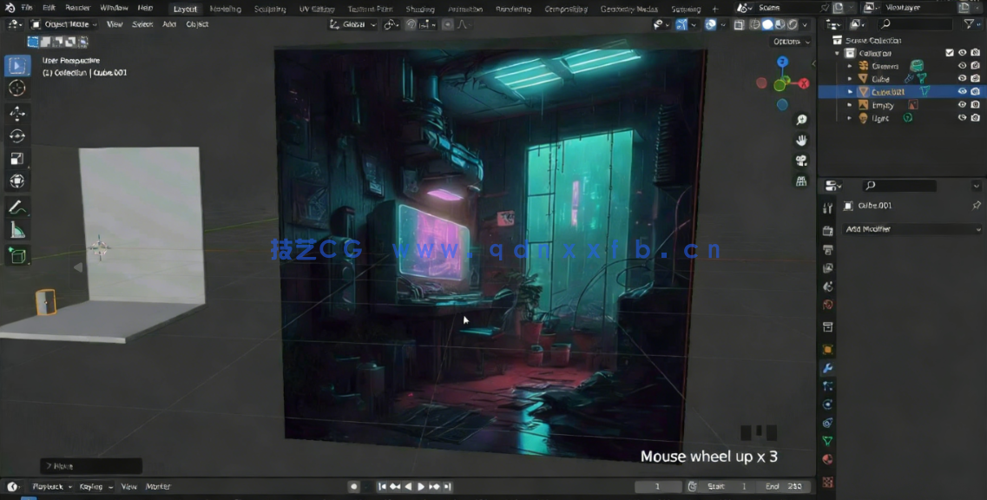987x500 pixels.
Task: Disable the Camera eye visibility toggle
Action: pos(962,65)
